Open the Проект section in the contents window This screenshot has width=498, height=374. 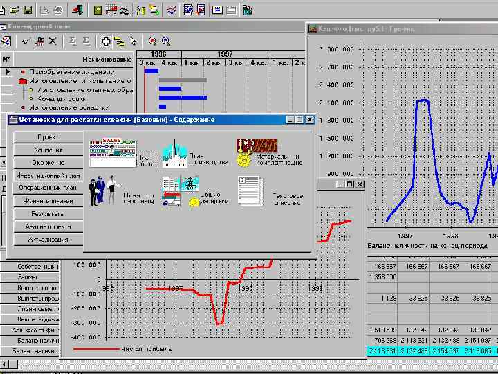(x=48, y=137)
